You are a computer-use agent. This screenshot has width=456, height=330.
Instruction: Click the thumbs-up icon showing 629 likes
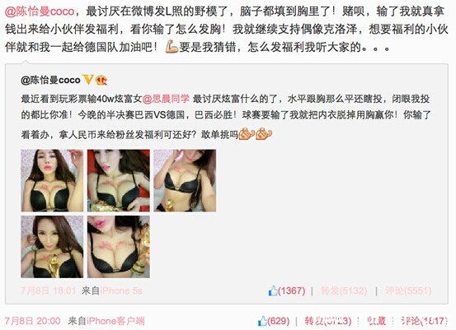(x=262, y=321)
